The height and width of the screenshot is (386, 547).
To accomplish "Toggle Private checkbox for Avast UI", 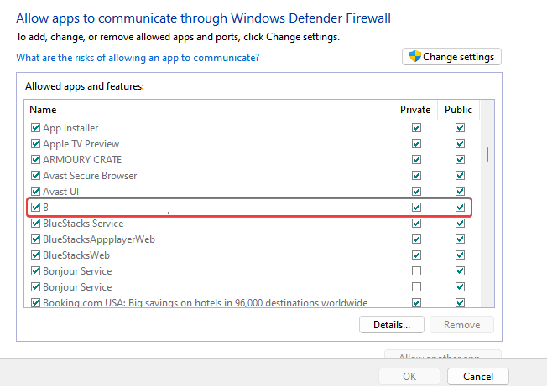I will 416,192.
